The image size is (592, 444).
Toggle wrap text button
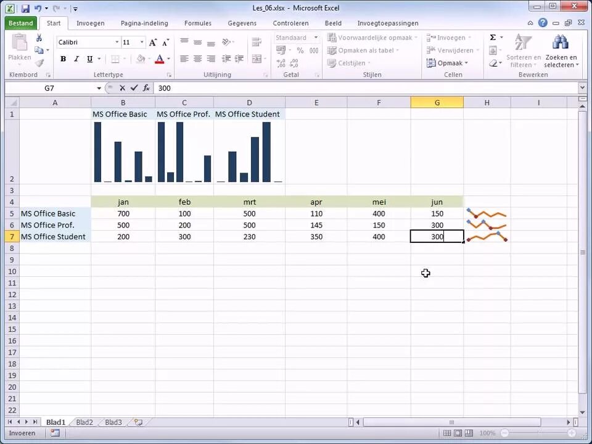pyautogui.click(x=257, y=41)
